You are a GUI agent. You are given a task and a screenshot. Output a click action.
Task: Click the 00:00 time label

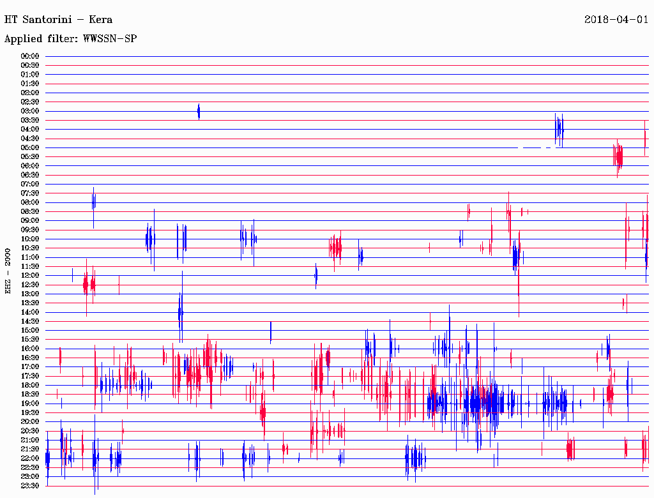pyautogui.click(x=30, y=56)
